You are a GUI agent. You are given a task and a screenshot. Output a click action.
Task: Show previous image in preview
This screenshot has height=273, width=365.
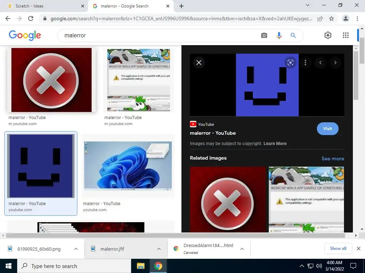[320, 63]
